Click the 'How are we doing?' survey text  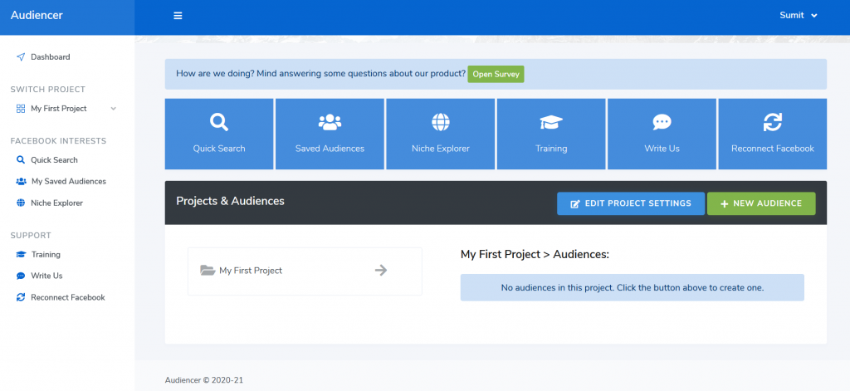pyautogui.click(x=321, y=74)
